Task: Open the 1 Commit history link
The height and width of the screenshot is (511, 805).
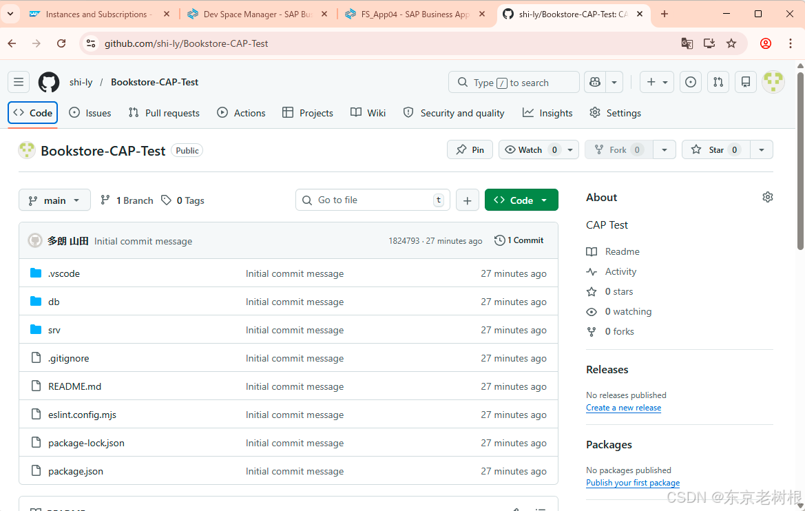Action: pyautogui.click(x=519, y=240)
